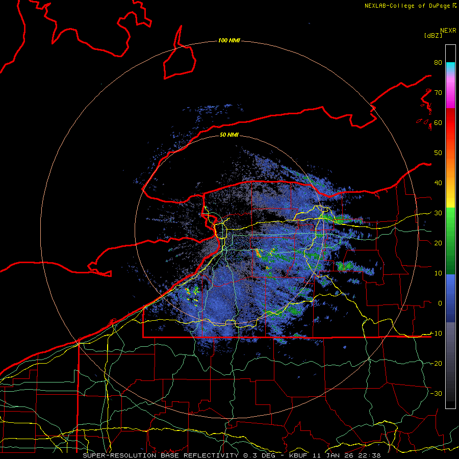Click the NEXR label above the color scale
Screen dimensions: 459x459
click(x=448, y=31)
